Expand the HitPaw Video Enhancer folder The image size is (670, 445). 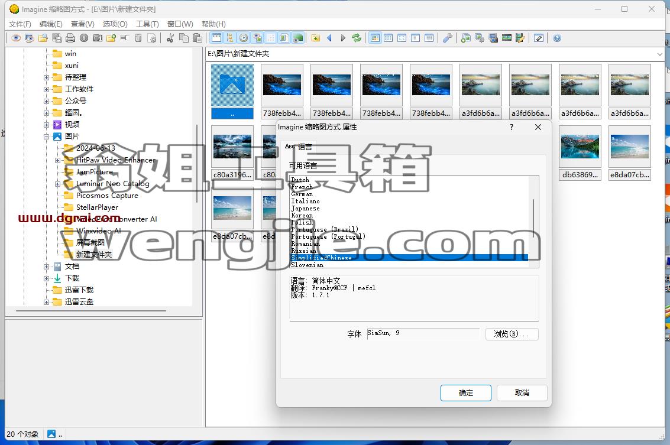tap(58, 160)
